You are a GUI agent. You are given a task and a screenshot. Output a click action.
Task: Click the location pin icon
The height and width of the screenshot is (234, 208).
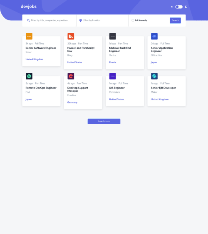coord(80,20)
